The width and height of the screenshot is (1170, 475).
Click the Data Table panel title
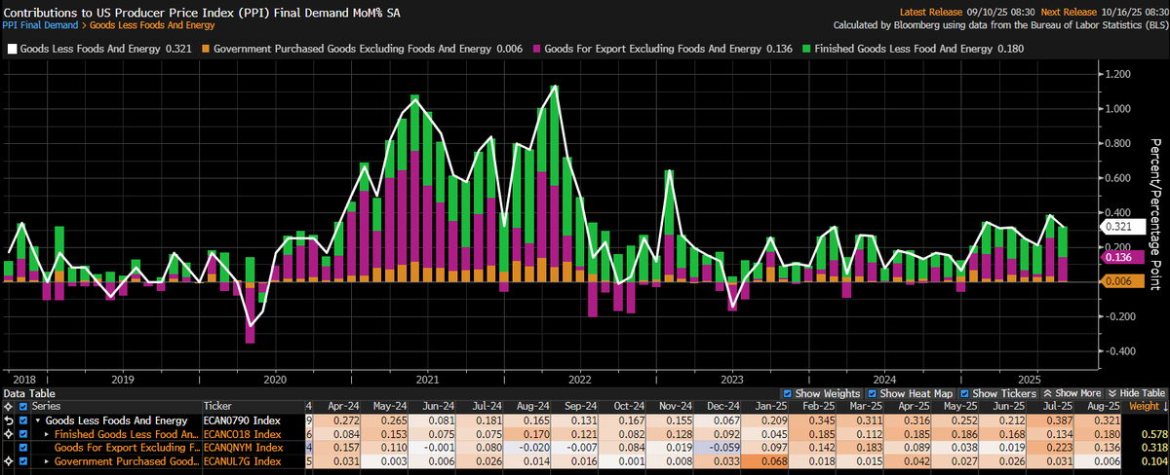(x=28, y=393)
